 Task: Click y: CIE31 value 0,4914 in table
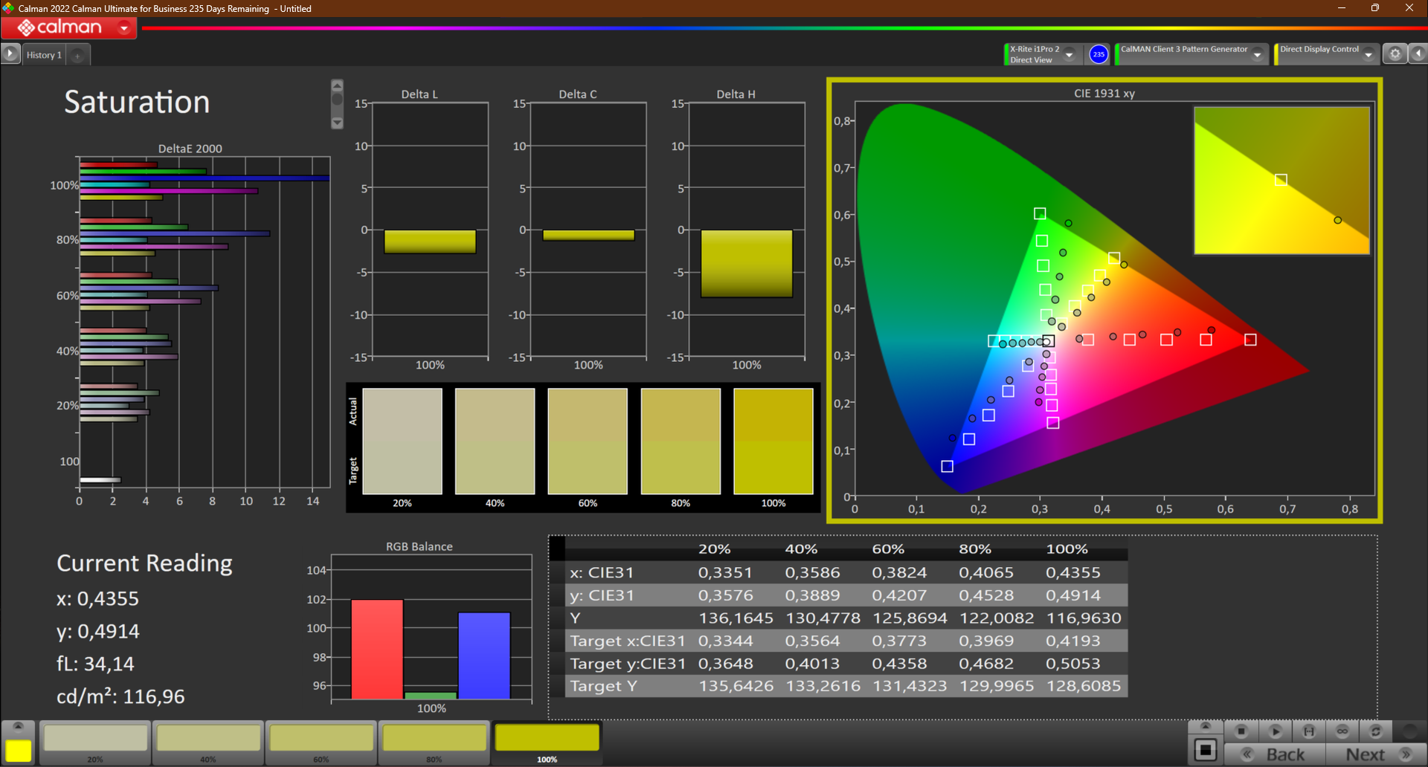tap(1072, 595)
